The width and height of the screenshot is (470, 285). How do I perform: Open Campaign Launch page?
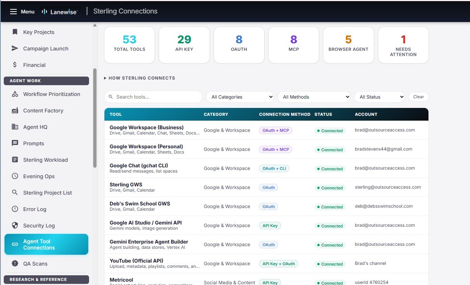[46, 49]
